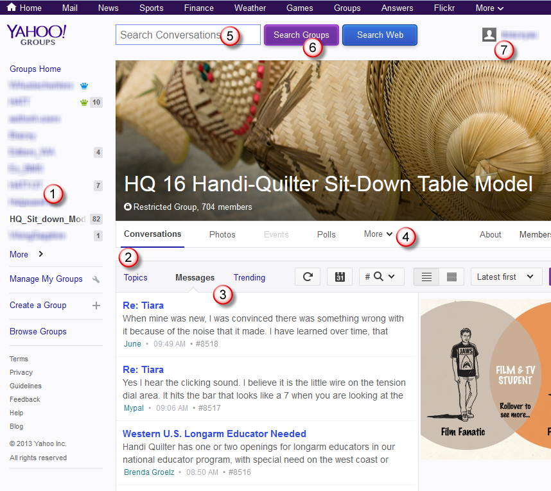
Task: Open the Conversations tab
Action: click(x=152, y=234)
